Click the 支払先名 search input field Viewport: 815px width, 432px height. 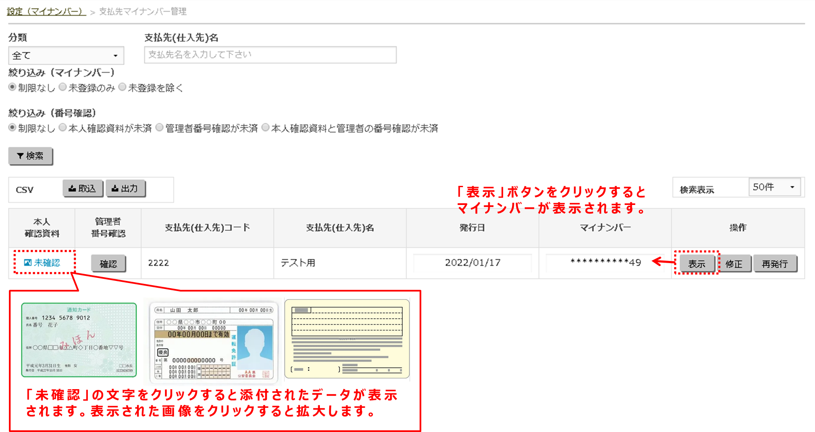pyautogui.click(x=270, y=54)
